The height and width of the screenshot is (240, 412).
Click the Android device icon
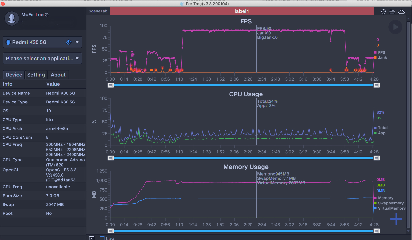(8, 42)
